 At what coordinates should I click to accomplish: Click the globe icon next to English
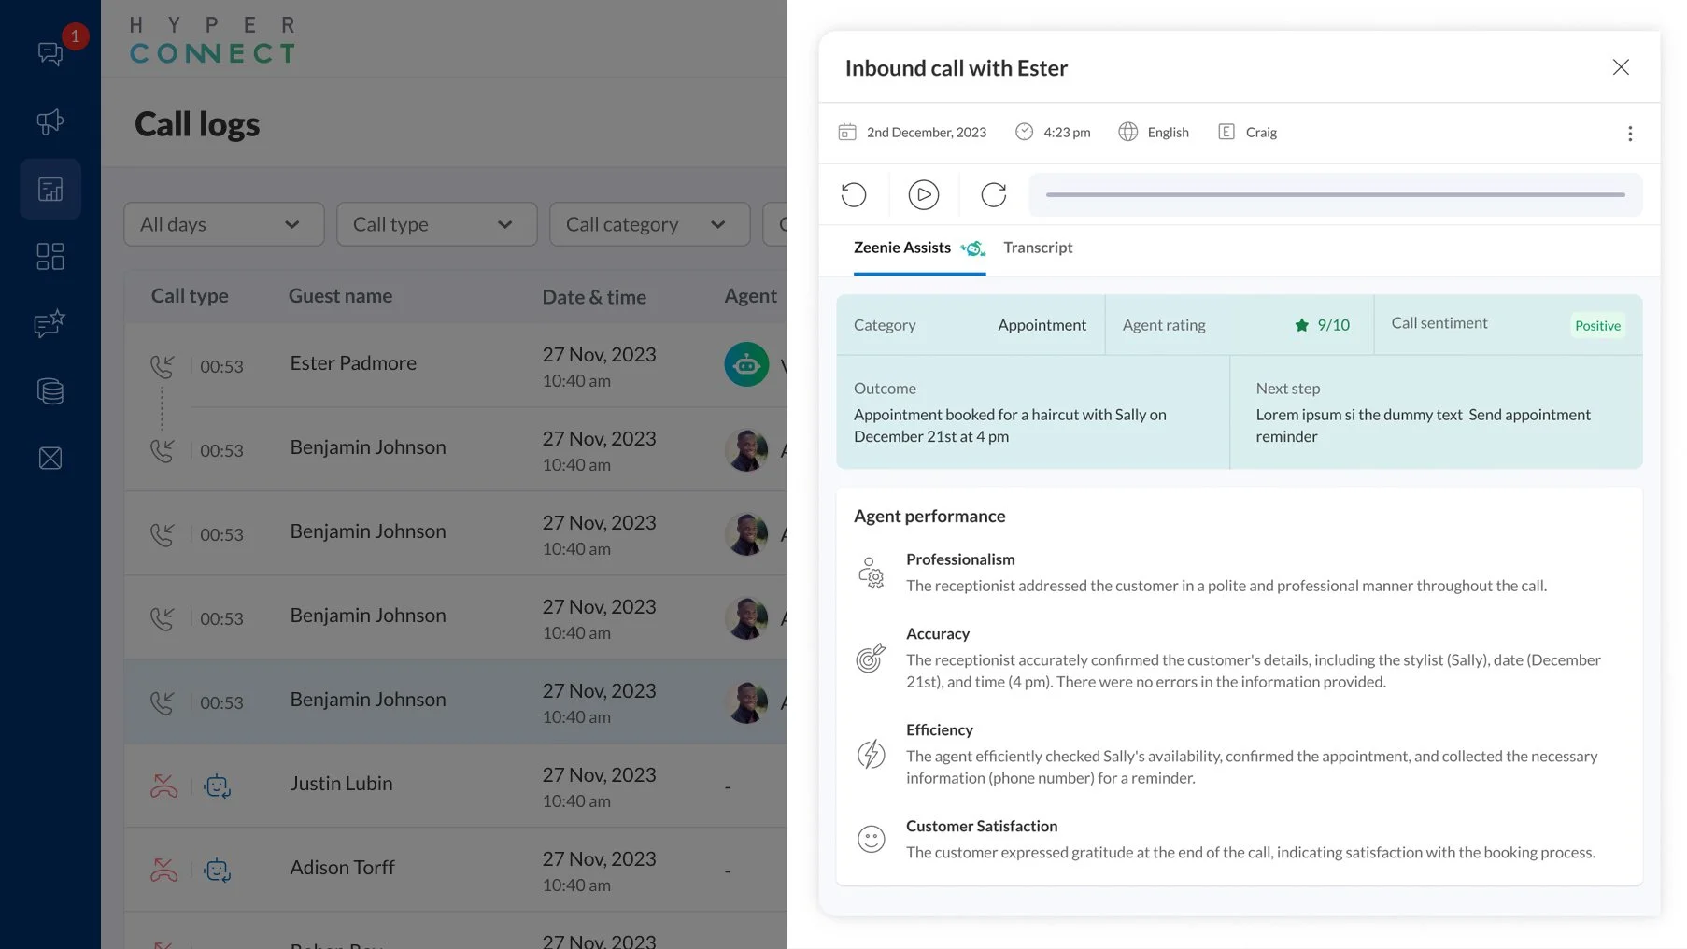1128,132
